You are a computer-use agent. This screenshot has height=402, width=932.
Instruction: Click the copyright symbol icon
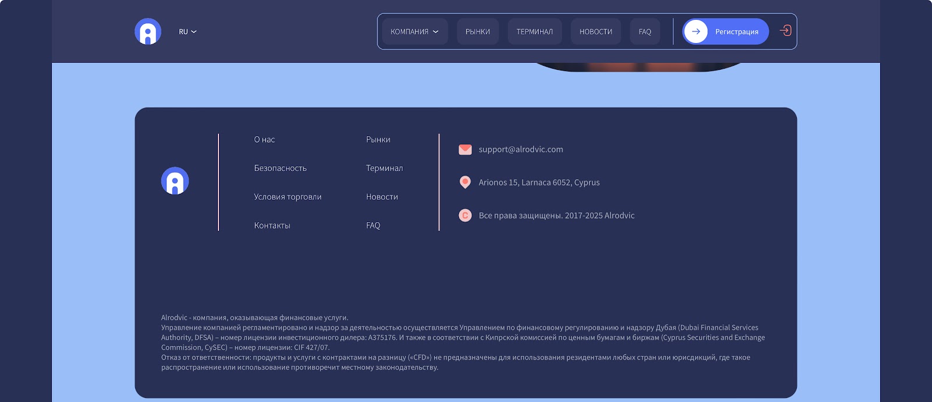[465, 215]
